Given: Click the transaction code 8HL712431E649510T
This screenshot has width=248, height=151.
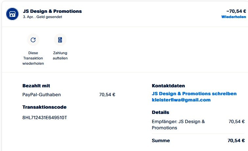Looking at the screenshot, I should tap(44, 118).
